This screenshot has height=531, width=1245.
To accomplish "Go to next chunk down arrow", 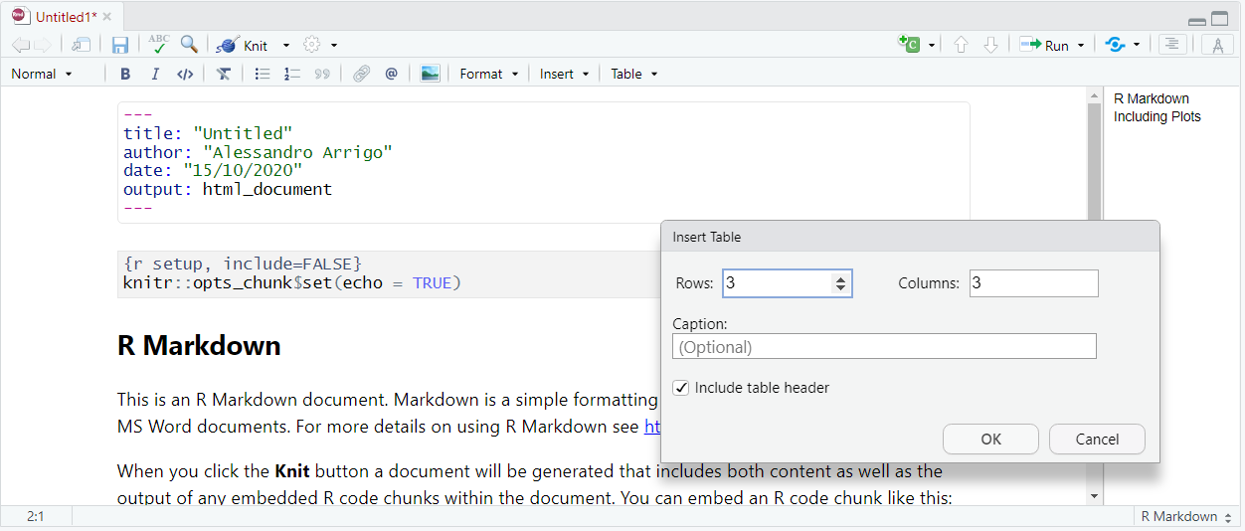I will [990, 45].
